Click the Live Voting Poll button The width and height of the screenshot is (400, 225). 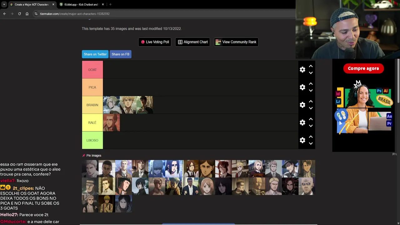[x=155, y=42]
